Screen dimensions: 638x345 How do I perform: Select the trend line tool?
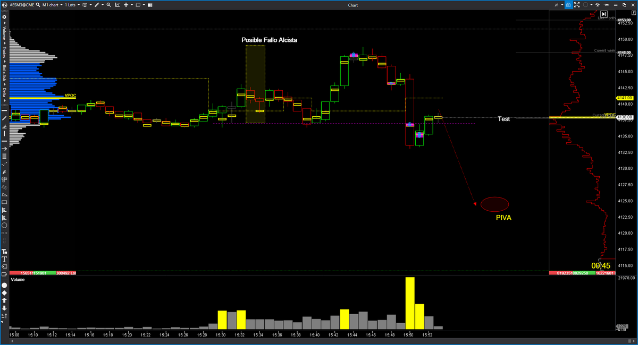coord(4,118)
